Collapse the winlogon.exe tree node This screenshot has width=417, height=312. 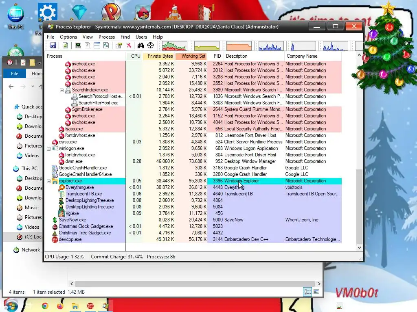click(x=49, y=149)
